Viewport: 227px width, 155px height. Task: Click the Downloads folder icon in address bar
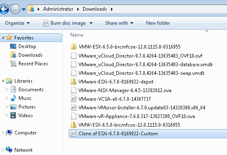31,9
